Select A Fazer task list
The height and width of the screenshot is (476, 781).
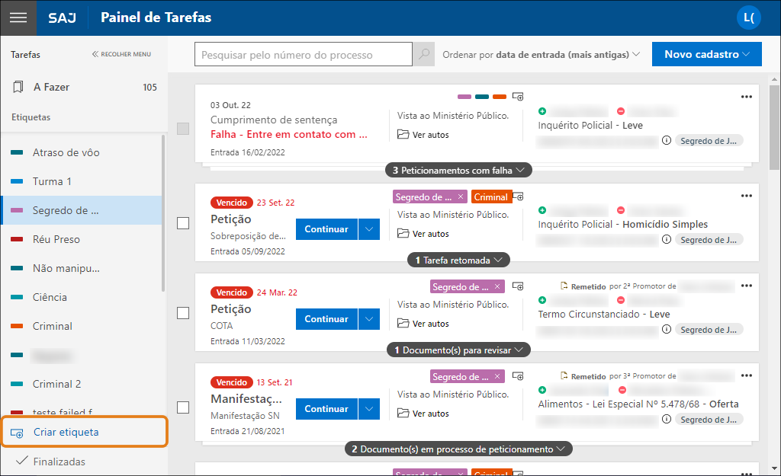[51, 87]
